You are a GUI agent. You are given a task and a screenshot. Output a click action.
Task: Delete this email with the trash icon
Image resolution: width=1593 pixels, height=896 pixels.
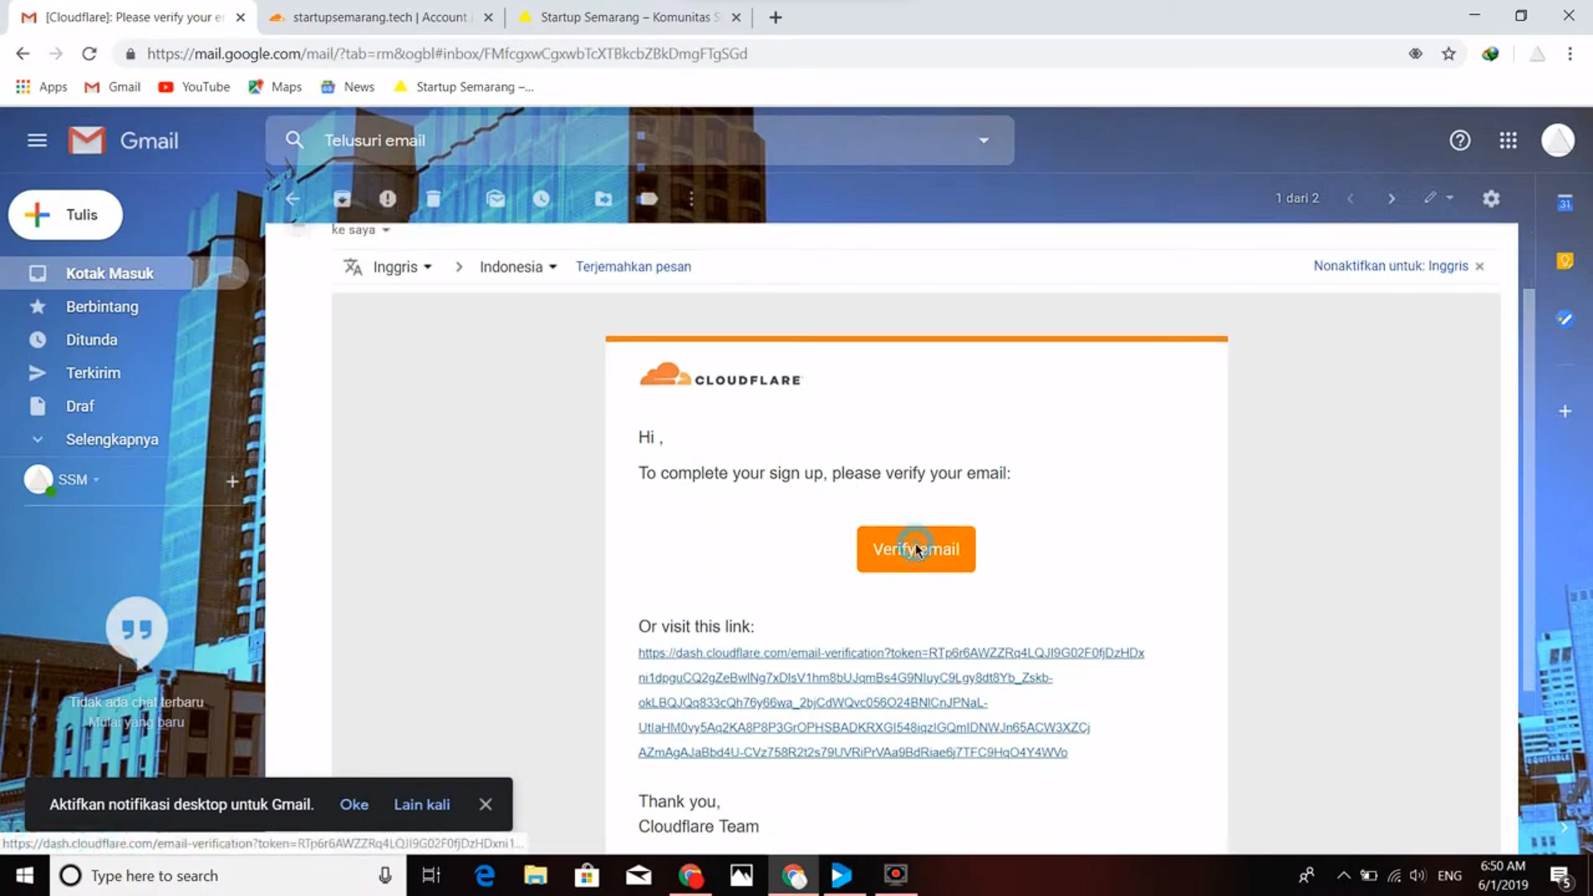point(433,198)
